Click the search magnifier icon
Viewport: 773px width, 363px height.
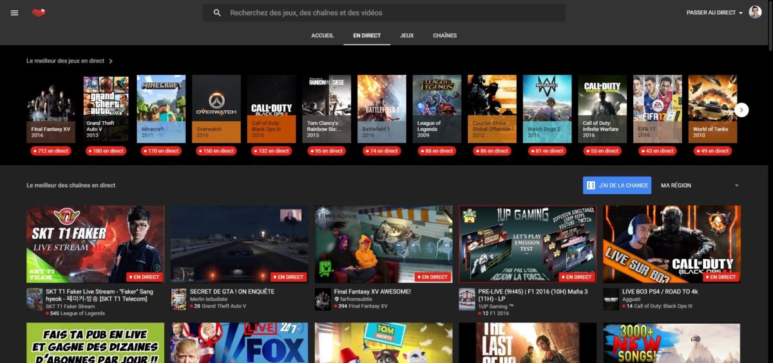[217, 13]
